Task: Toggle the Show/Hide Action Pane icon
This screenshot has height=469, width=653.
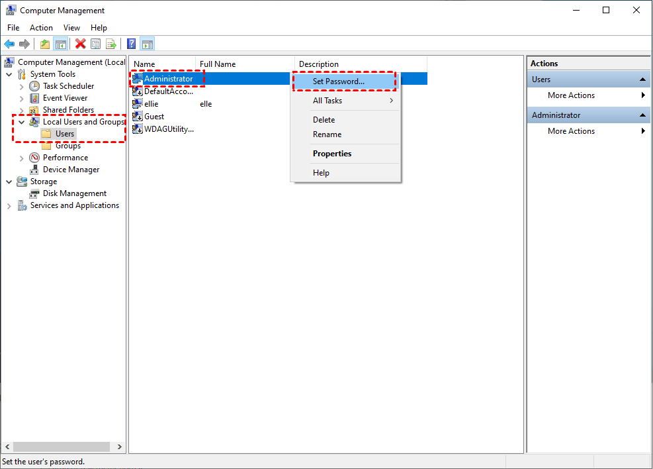Action: [x=148, y=44]
